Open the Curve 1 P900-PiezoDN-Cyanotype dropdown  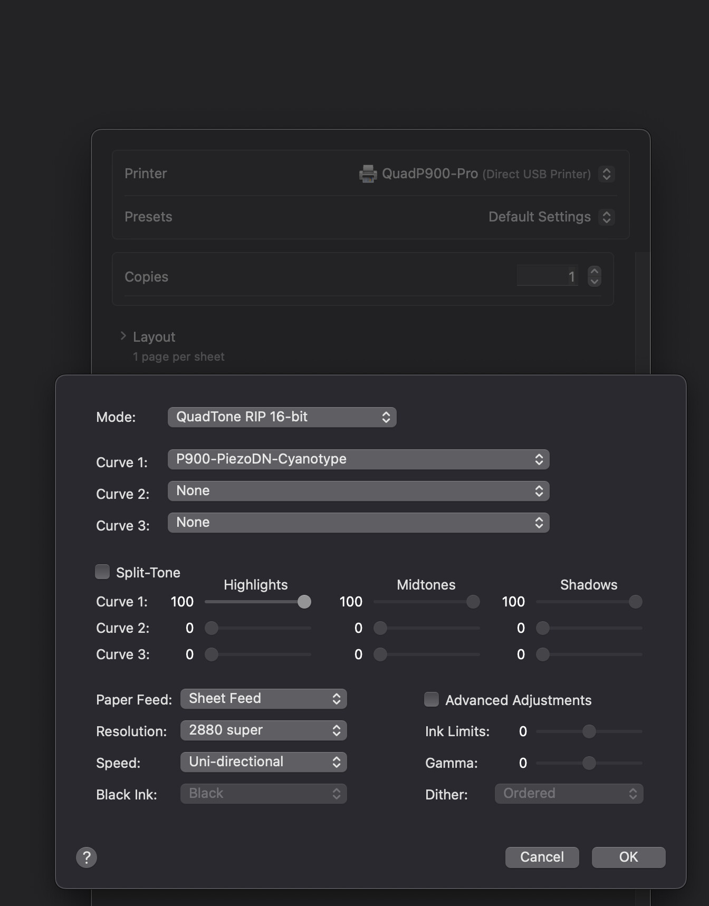(x=358, y=459)
